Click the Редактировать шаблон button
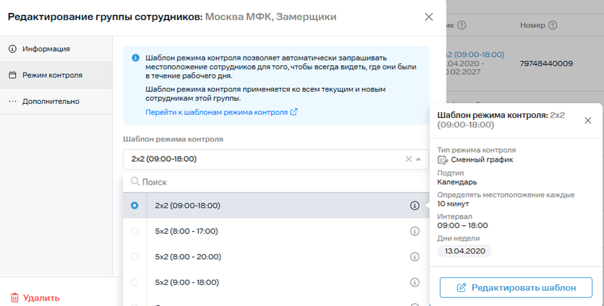Viewport: 604px width, 306px height. click(516, 287)
